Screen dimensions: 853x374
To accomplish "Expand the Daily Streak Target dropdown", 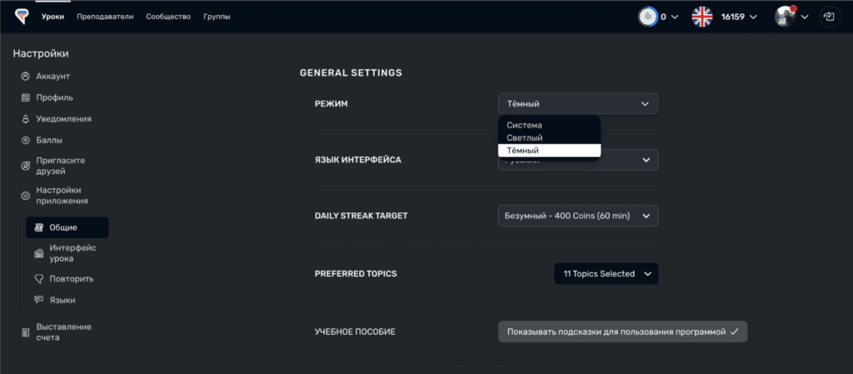I will coord(577,216).
